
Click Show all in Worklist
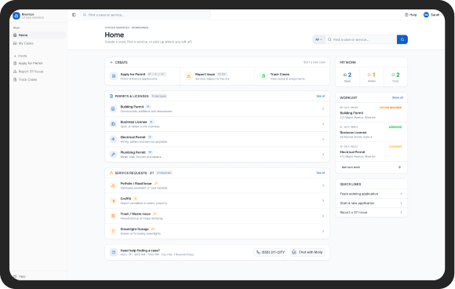click(398, 98)
